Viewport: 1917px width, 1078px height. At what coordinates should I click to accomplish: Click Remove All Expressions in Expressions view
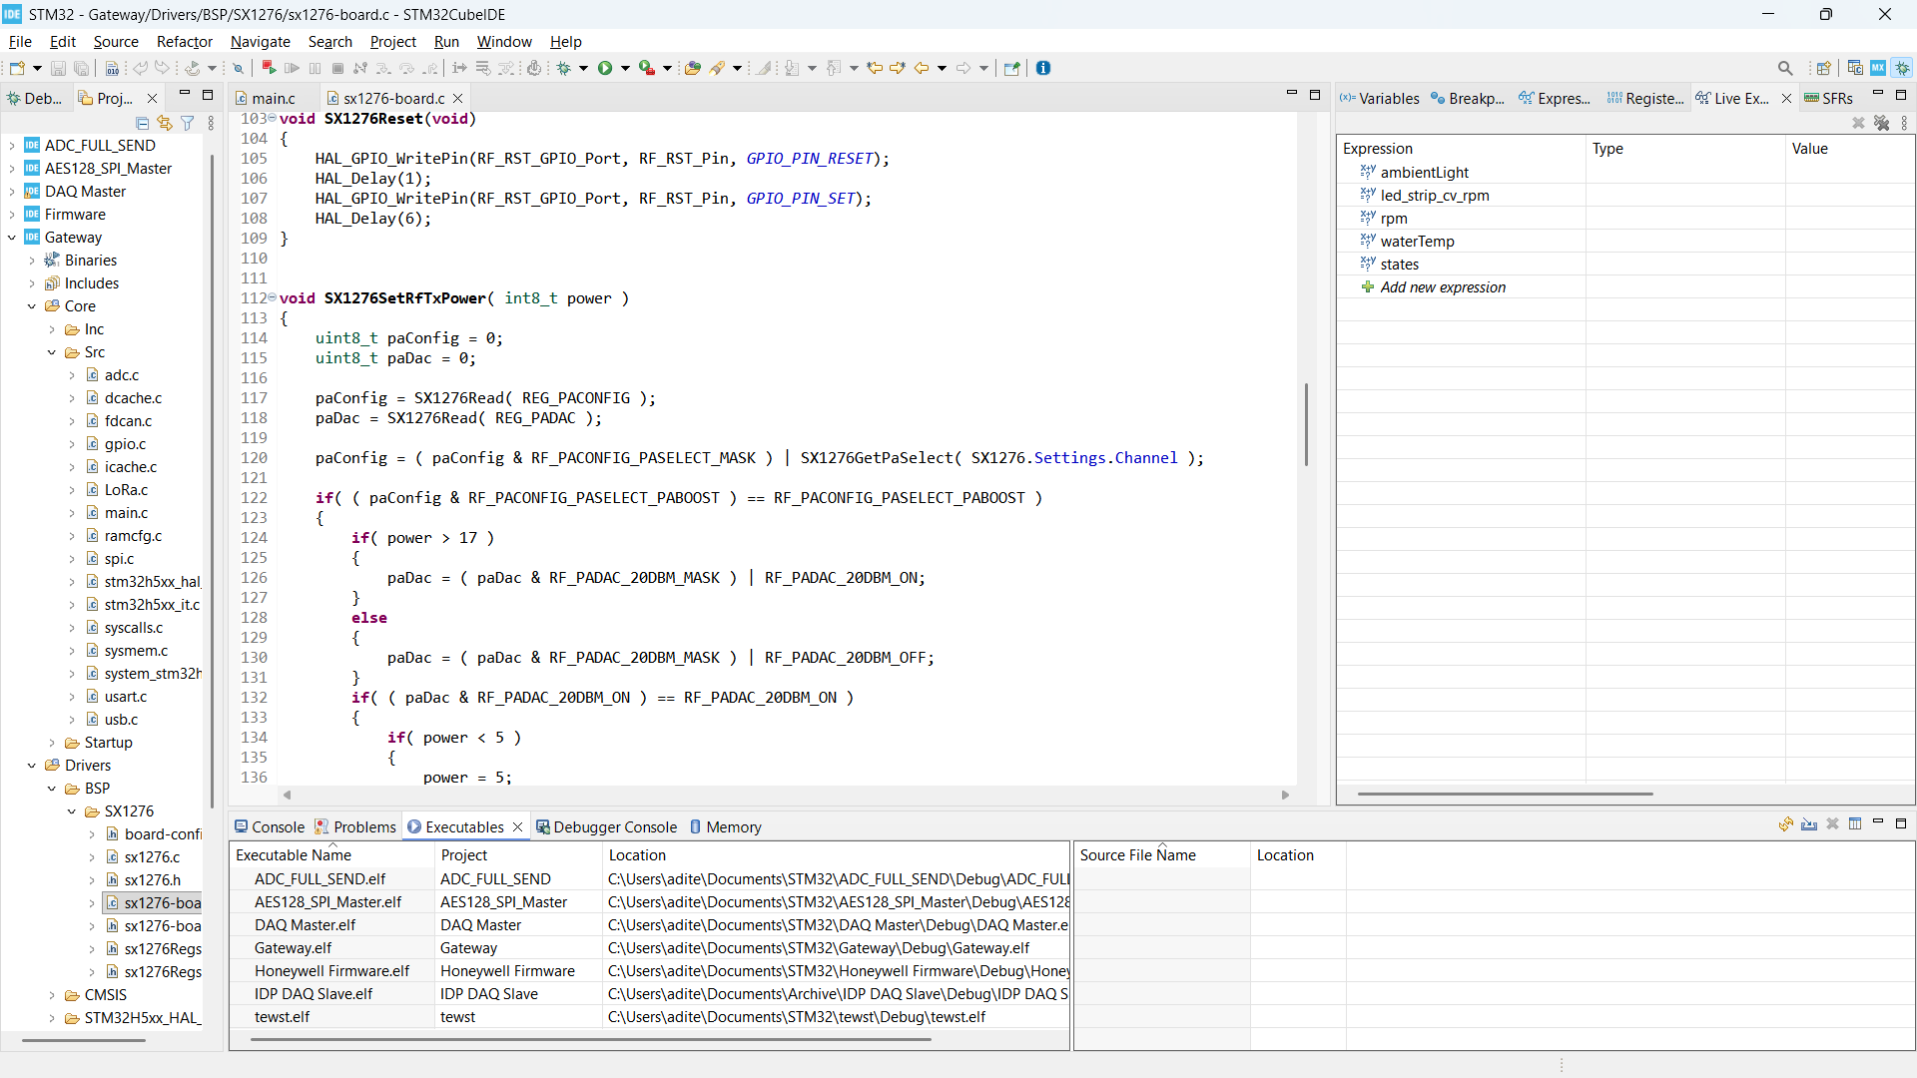click(x=1883, y=123)
